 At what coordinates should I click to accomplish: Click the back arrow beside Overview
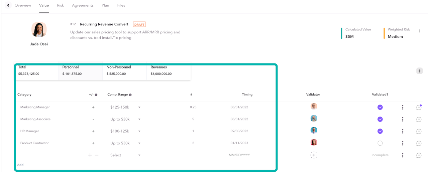click(x=8, y=5)
